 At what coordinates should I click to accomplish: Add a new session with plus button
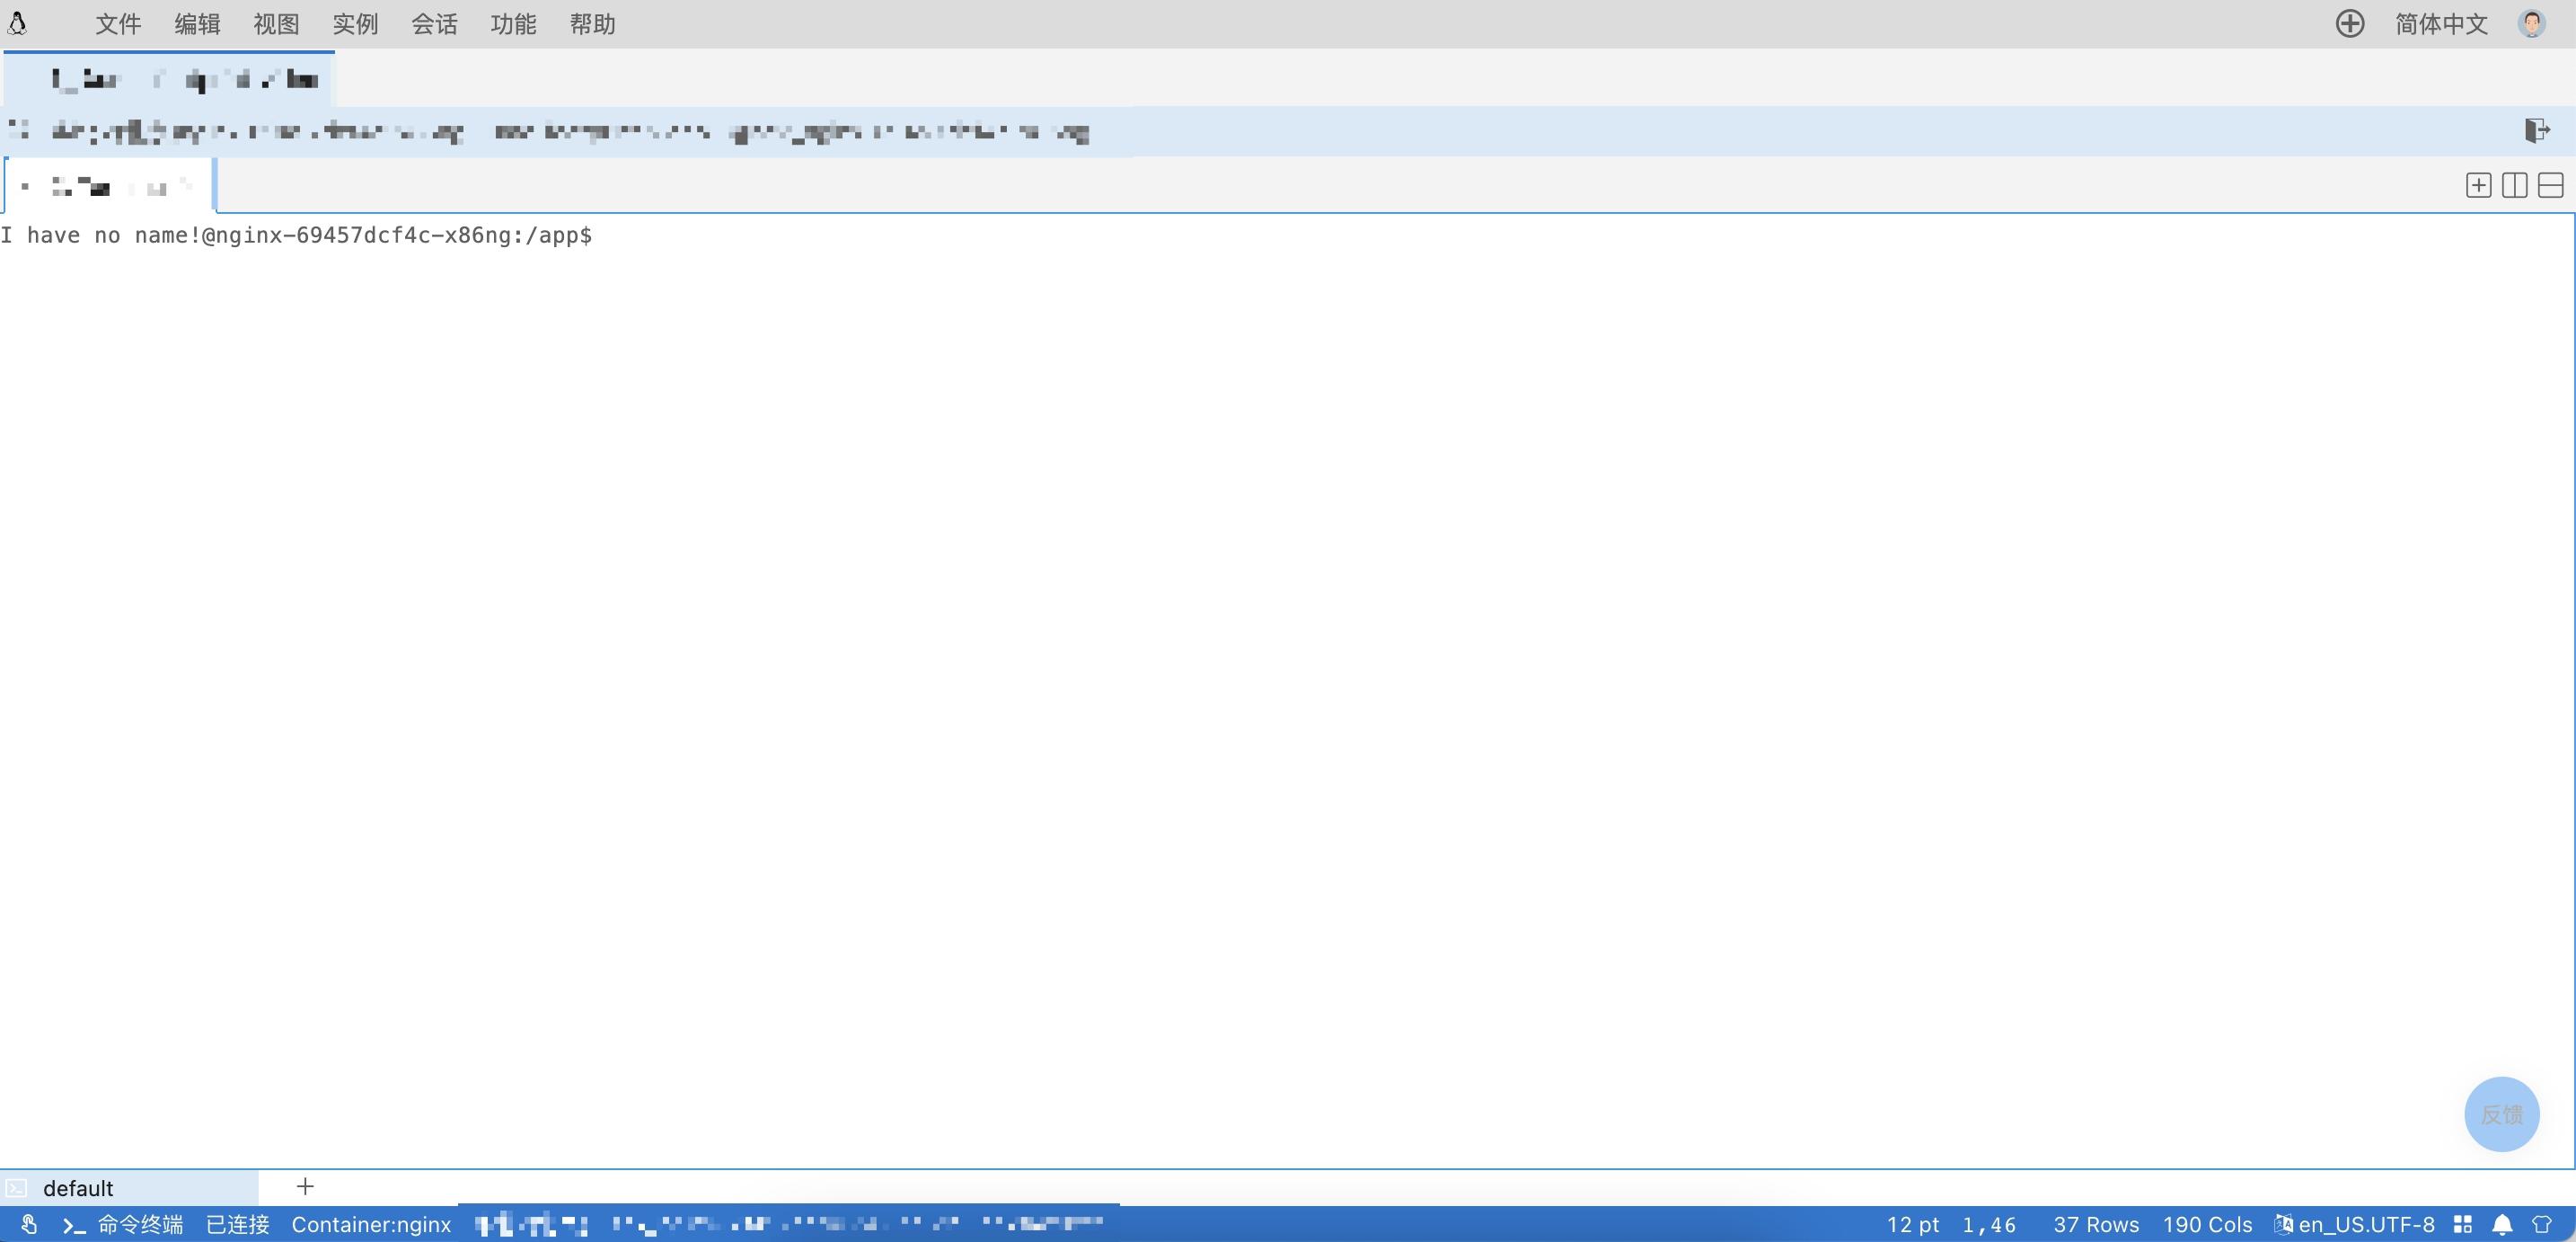[x=305, y=1186]
